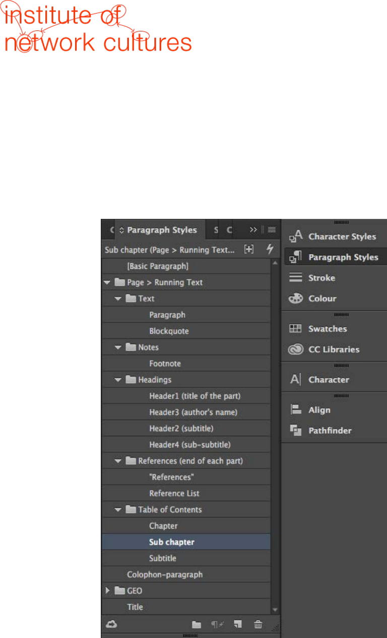The width and height of the screenshot is (387, 638).
Task: Click the Quick Apply lightning bolt icon
Action: [270, 249]
